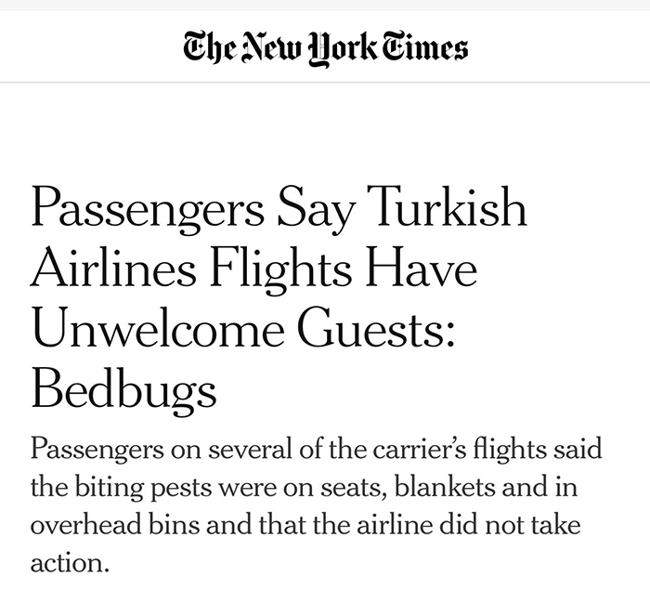Click "Guests:" in the headline
Viewport: 650px width, 603px height.
point(377,327)
